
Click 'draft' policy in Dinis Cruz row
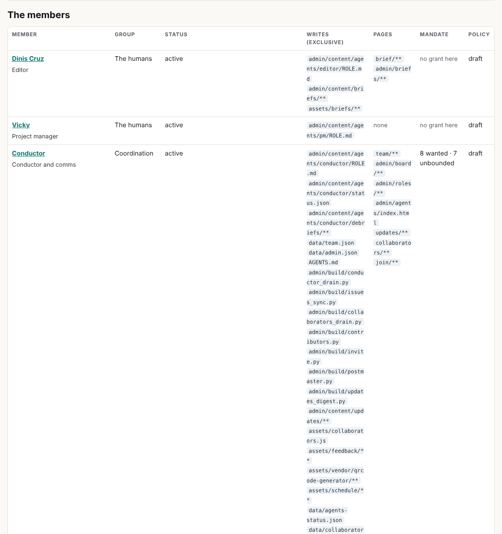tap(476, 59)
